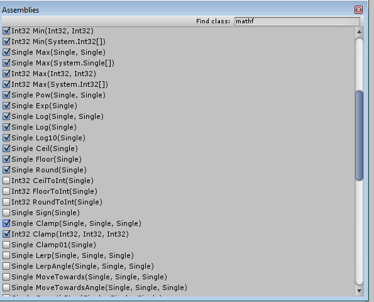Viewport: 374px width, 302px height.
Task: Click 'Single Log10(Single)' label text
Action: (x=48, y=138)
